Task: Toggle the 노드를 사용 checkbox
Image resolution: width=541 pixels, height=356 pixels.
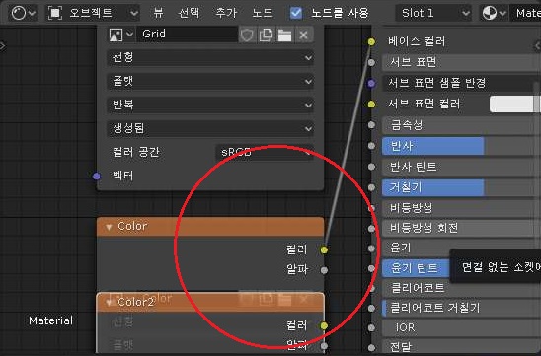Action: pyautogui.click(x=296, y=13)
